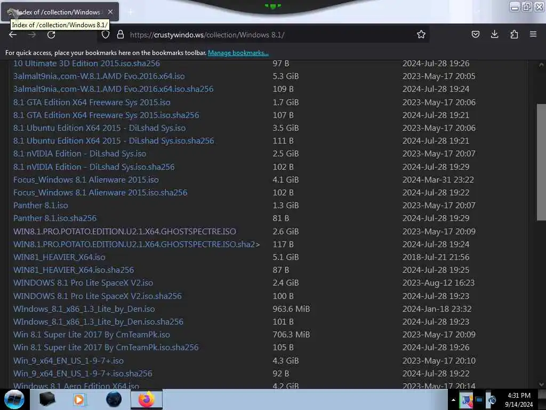The image size is (546, 410).
Task: Open Pro Lite SpaceX V2.iso.sha256 link
Action: point(98,296)
